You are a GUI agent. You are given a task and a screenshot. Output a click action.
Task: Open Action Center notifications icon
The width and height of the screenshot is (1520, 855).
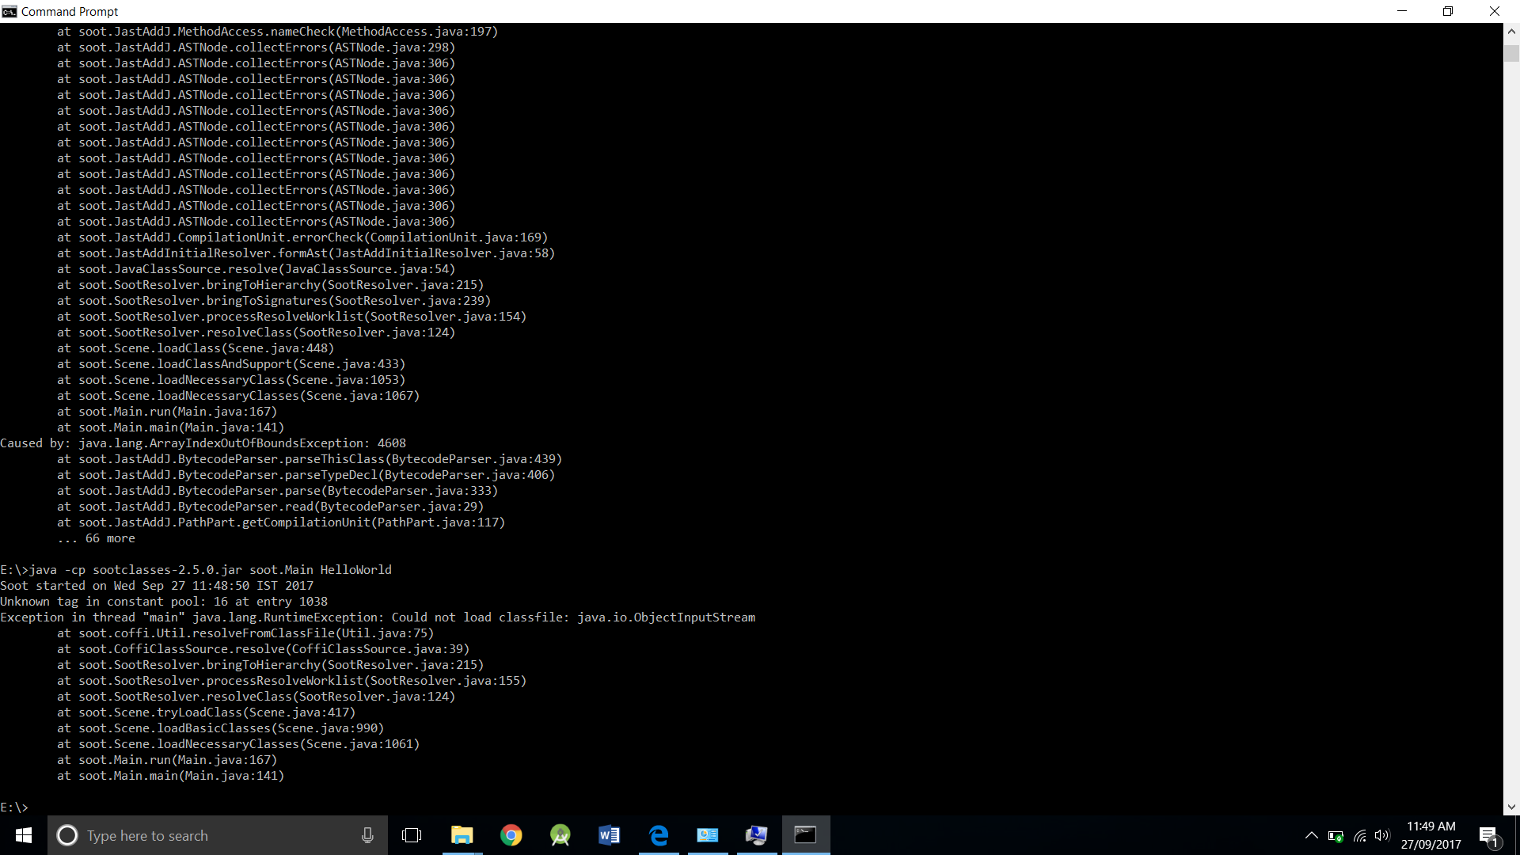1488,835
